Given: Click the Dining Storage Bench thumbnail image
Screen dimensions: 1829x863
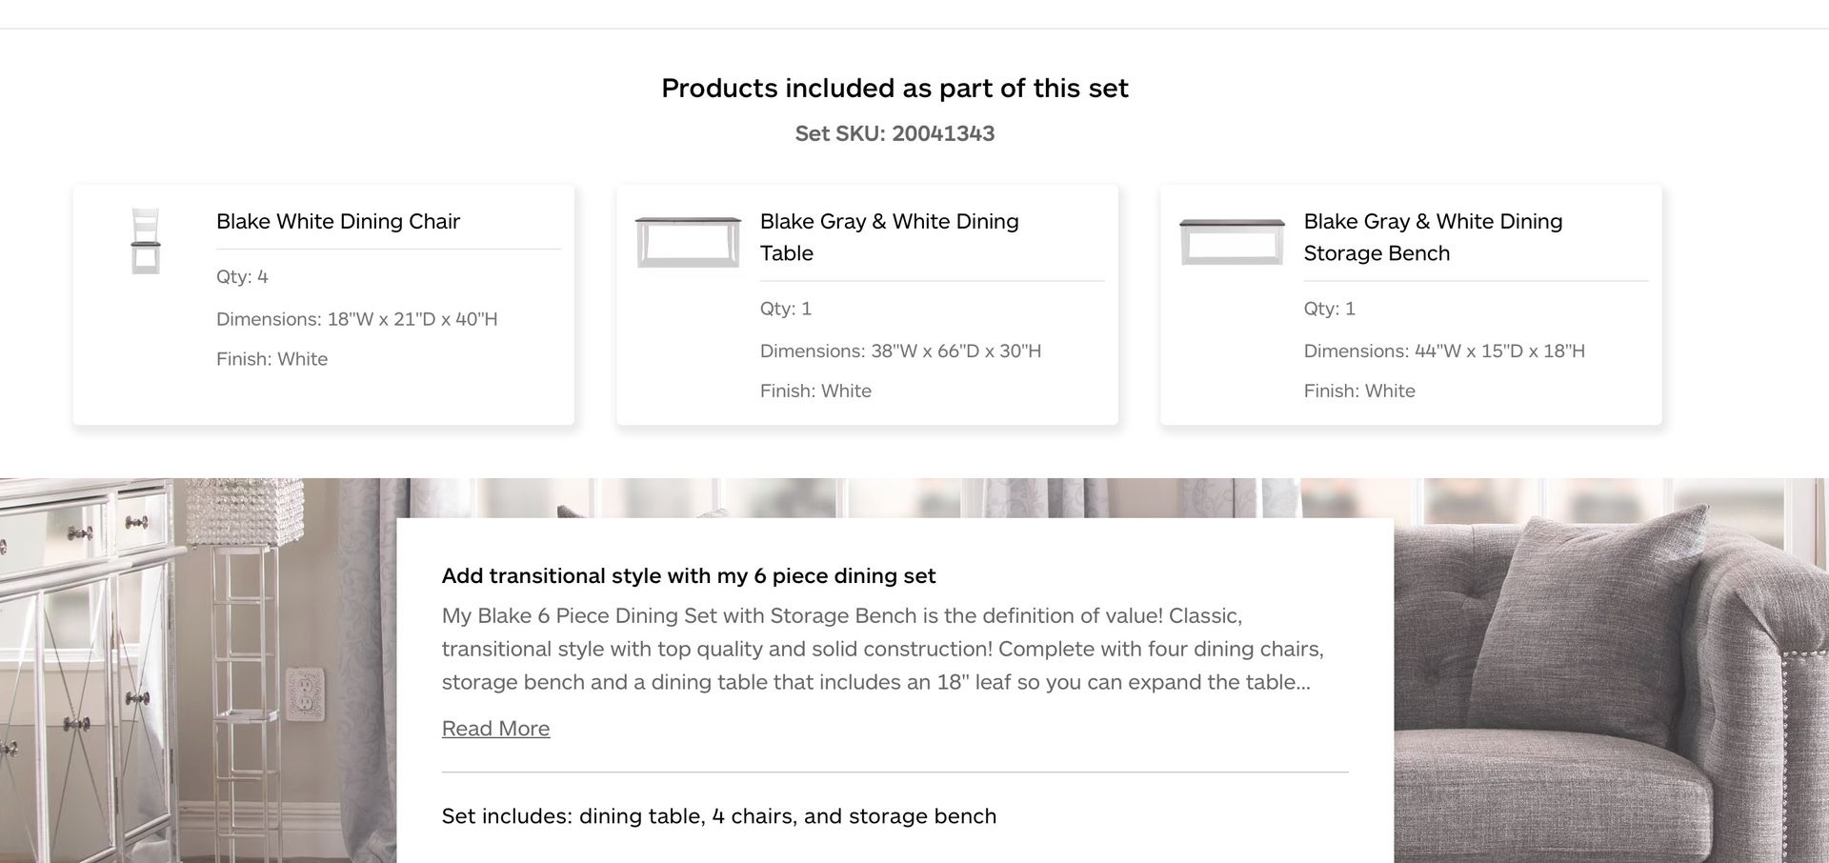Looking at the screenshot, I should (1232, 242).
